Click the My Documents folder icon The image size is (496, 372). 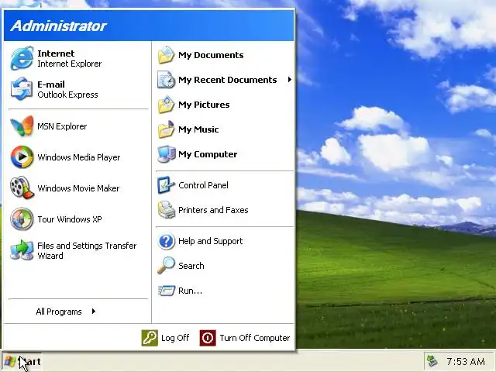click(166, 55)
